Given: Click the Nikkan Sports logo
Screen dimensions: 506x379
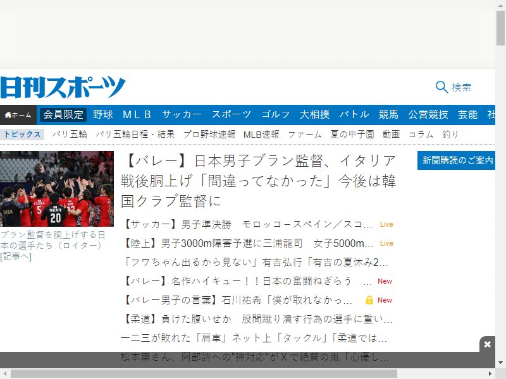Looking at the screenshot, I should pos(63,87).
